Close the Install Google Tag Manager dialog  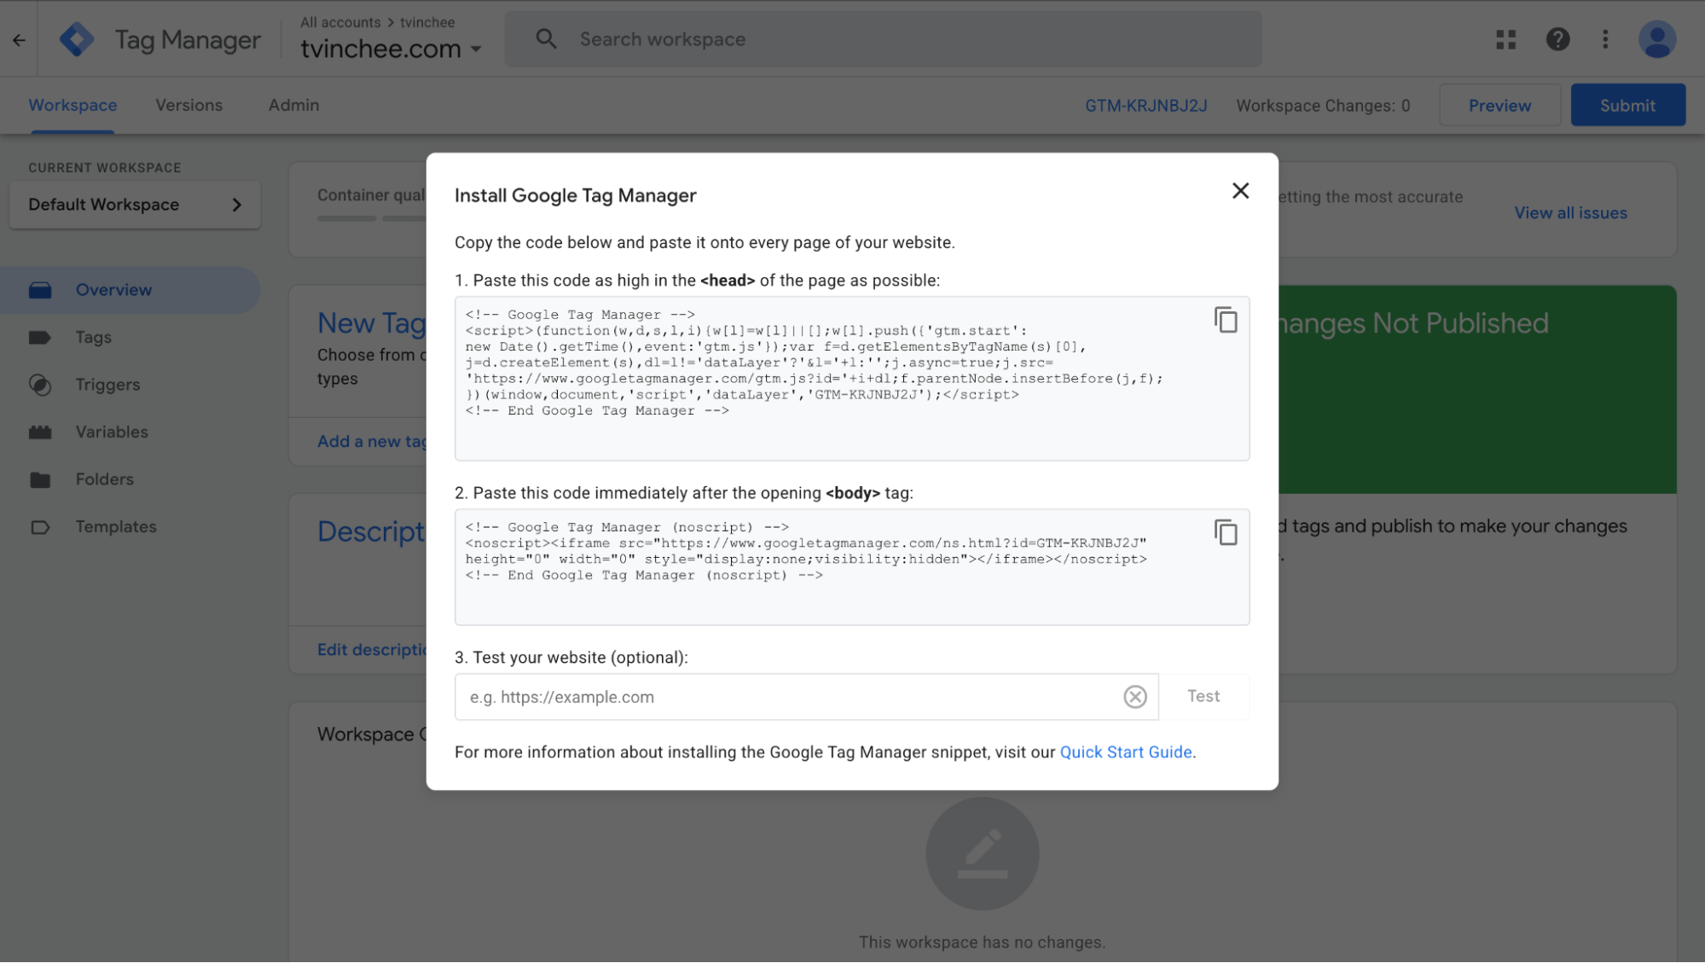(1240, 191)
